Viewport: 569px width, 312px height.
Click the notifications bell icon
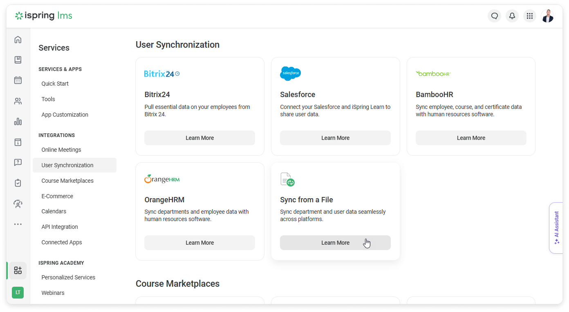[512, 16]
